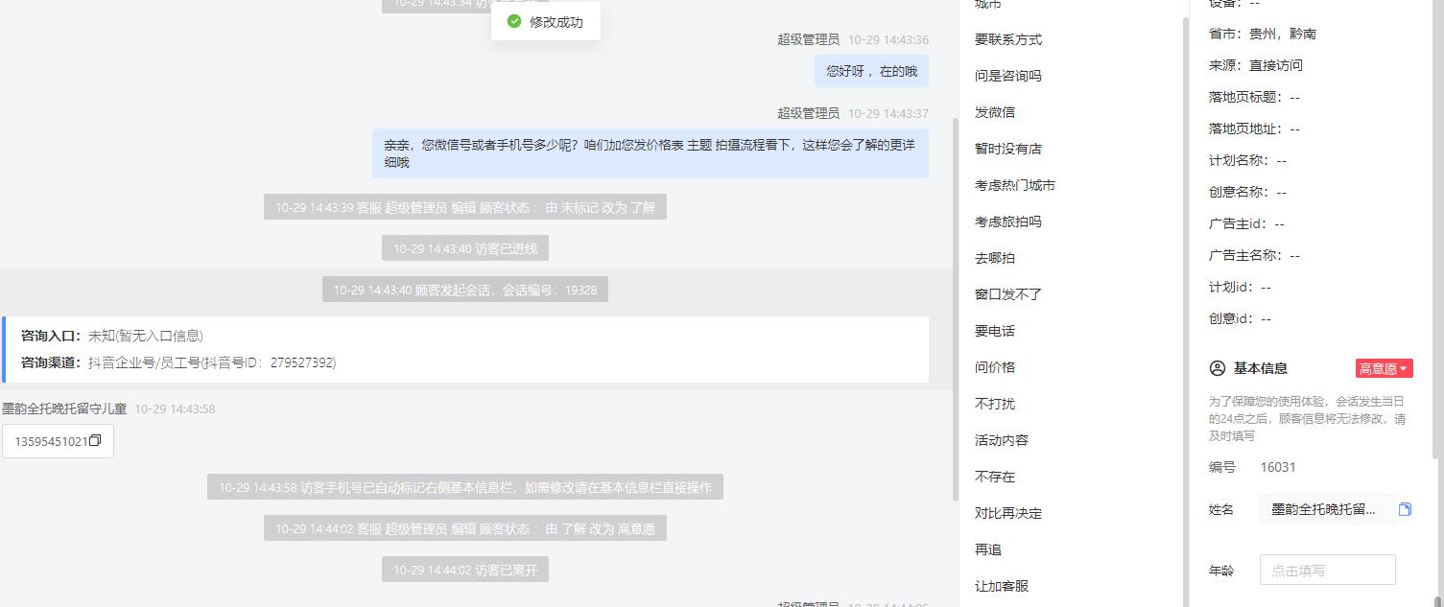Screen dimensions: 1444x607
Task: Click the person icon next to 基本信息
Action: pos(1218,368)
